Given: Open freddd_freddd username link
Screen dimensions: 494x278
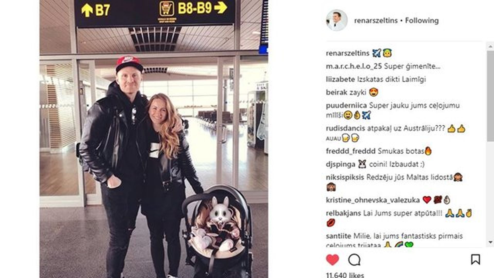Looking at the screenshot, I should pyautogui.click(x=351, y=151).
